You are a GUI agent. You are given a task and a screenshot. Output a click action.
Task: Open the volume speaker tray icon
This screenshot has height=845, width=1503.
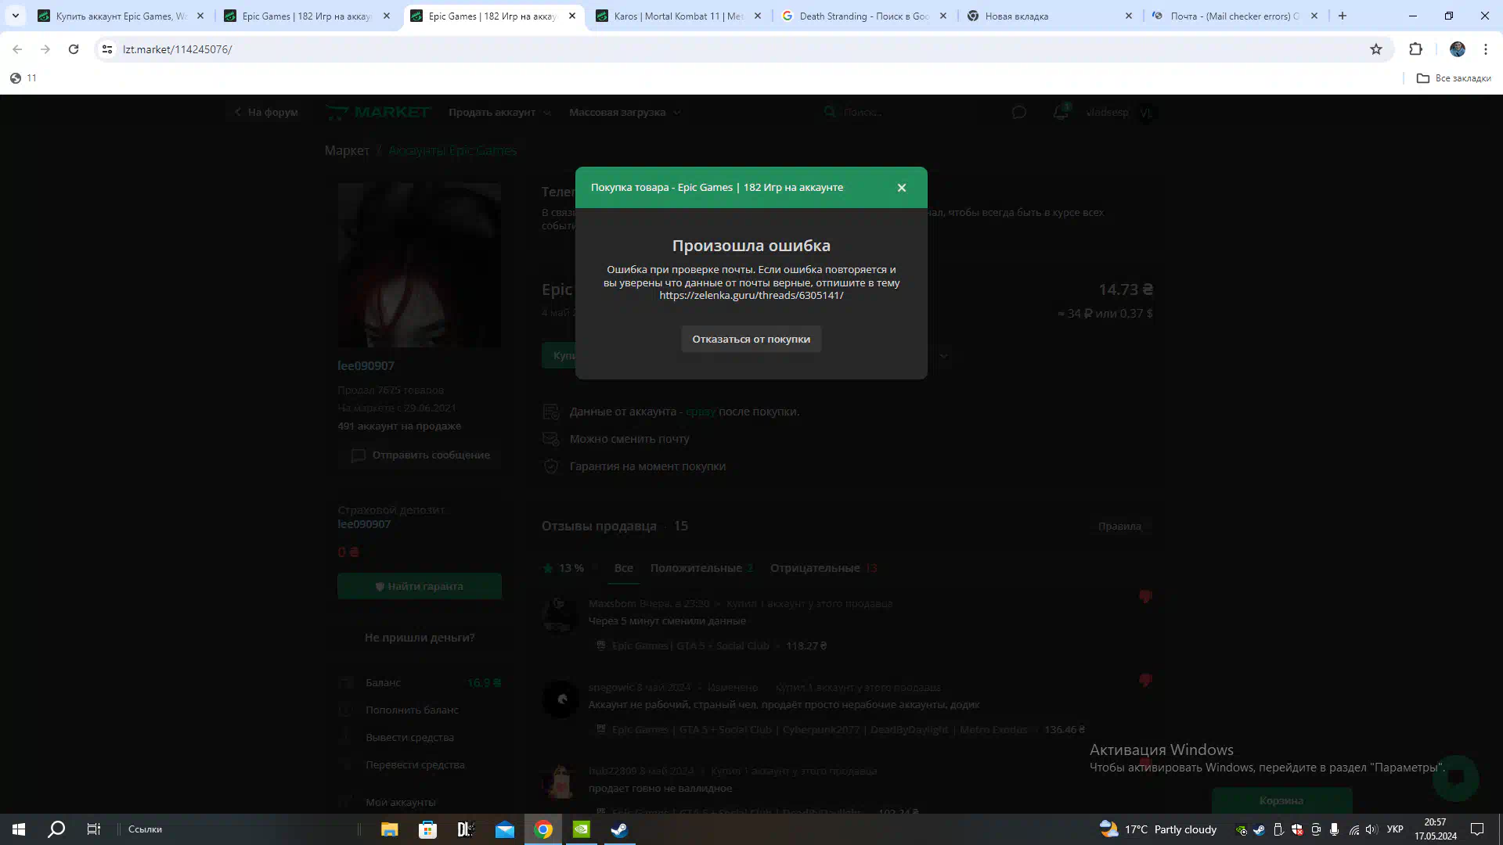[1371, 829]
